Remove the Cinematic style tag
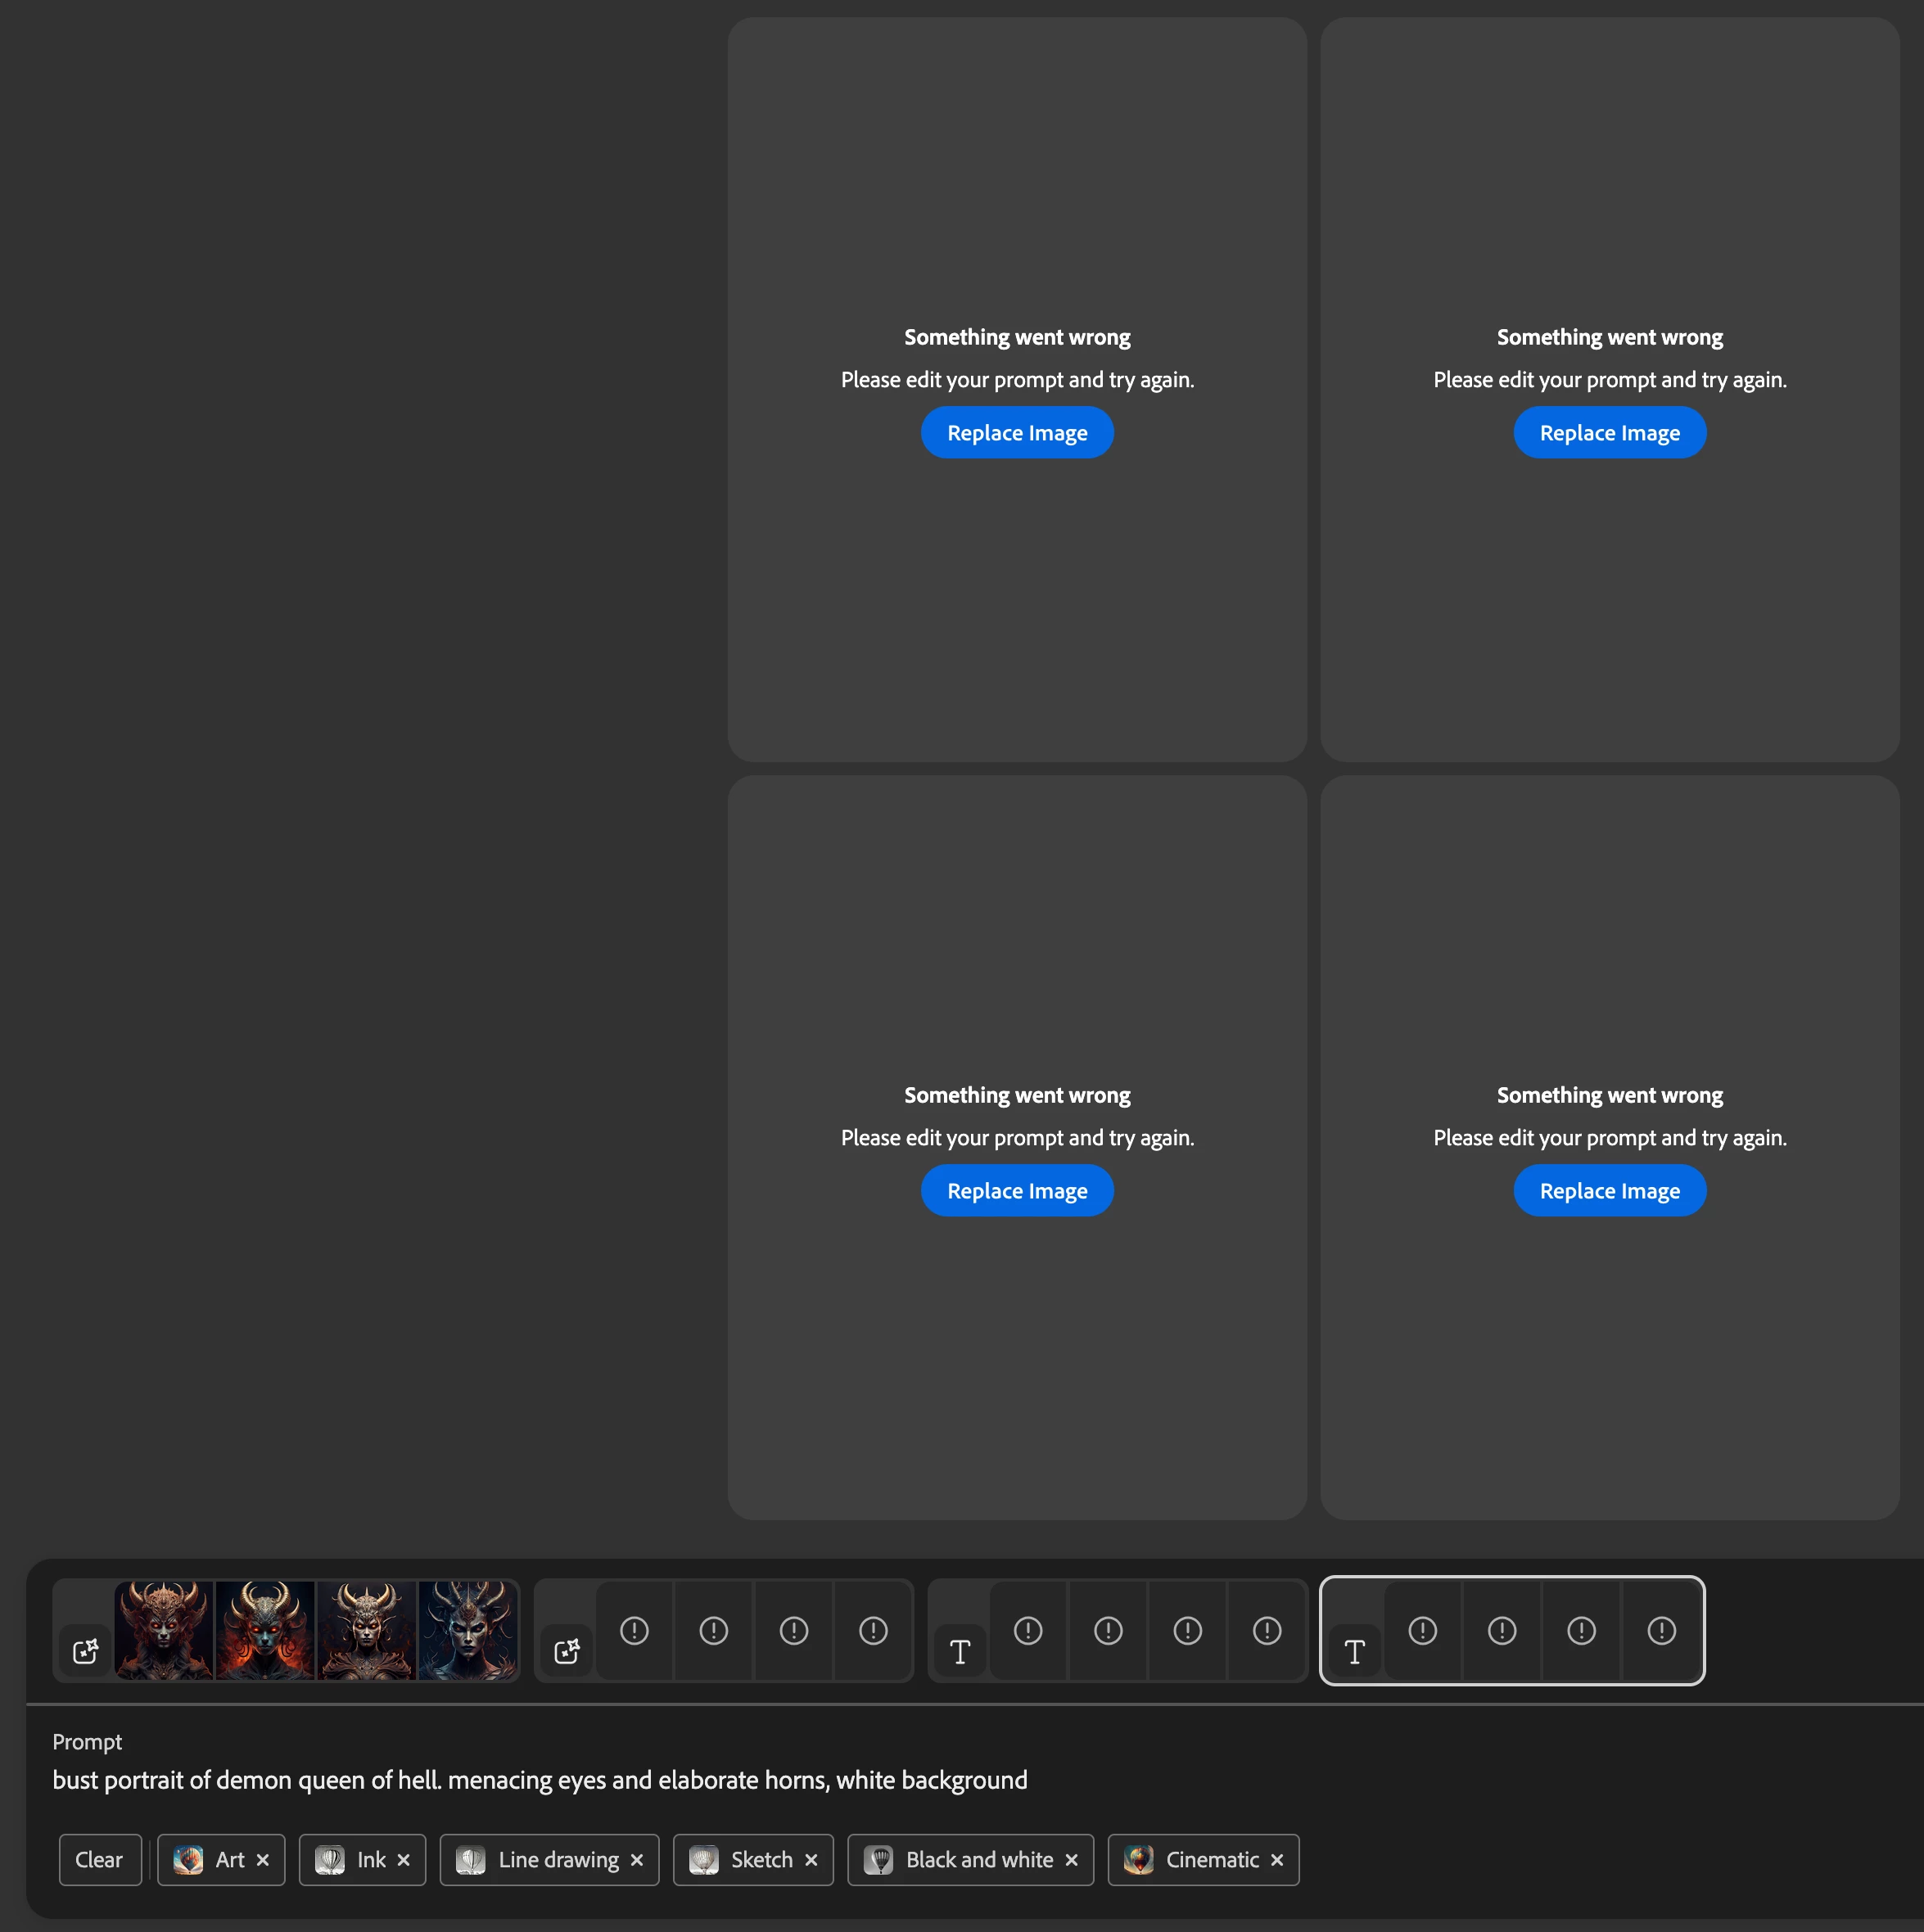The height and width of the screenshot is (1932, 1924). tap(1277, 1860)
